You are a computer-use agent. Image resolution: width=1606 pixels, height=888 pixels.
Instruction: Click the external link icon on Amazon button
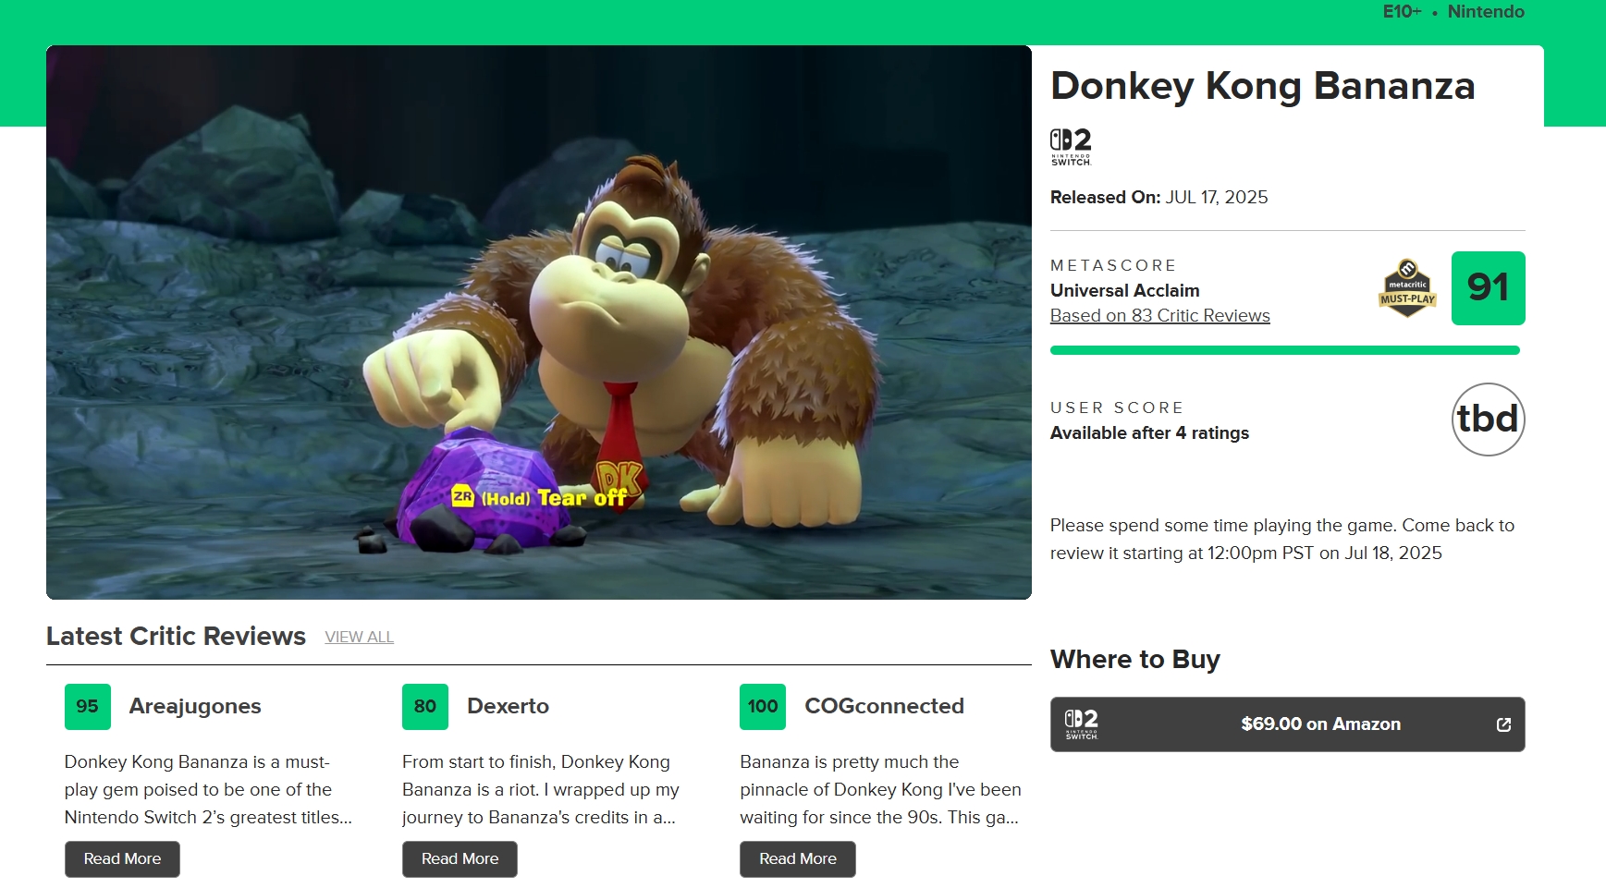point(1503,724)
